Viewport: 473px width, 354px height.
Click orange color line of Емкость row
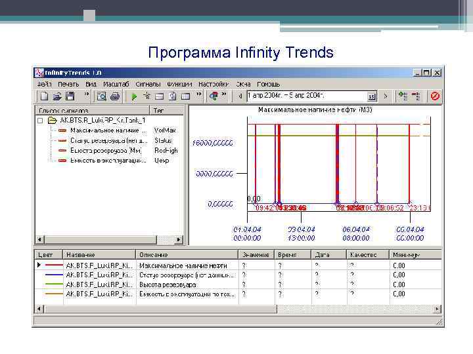click(54, 294)
